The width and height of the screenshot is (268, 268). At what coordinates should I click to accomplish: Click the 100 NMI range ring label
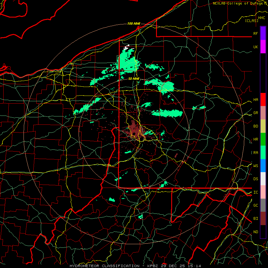[134, 24]
